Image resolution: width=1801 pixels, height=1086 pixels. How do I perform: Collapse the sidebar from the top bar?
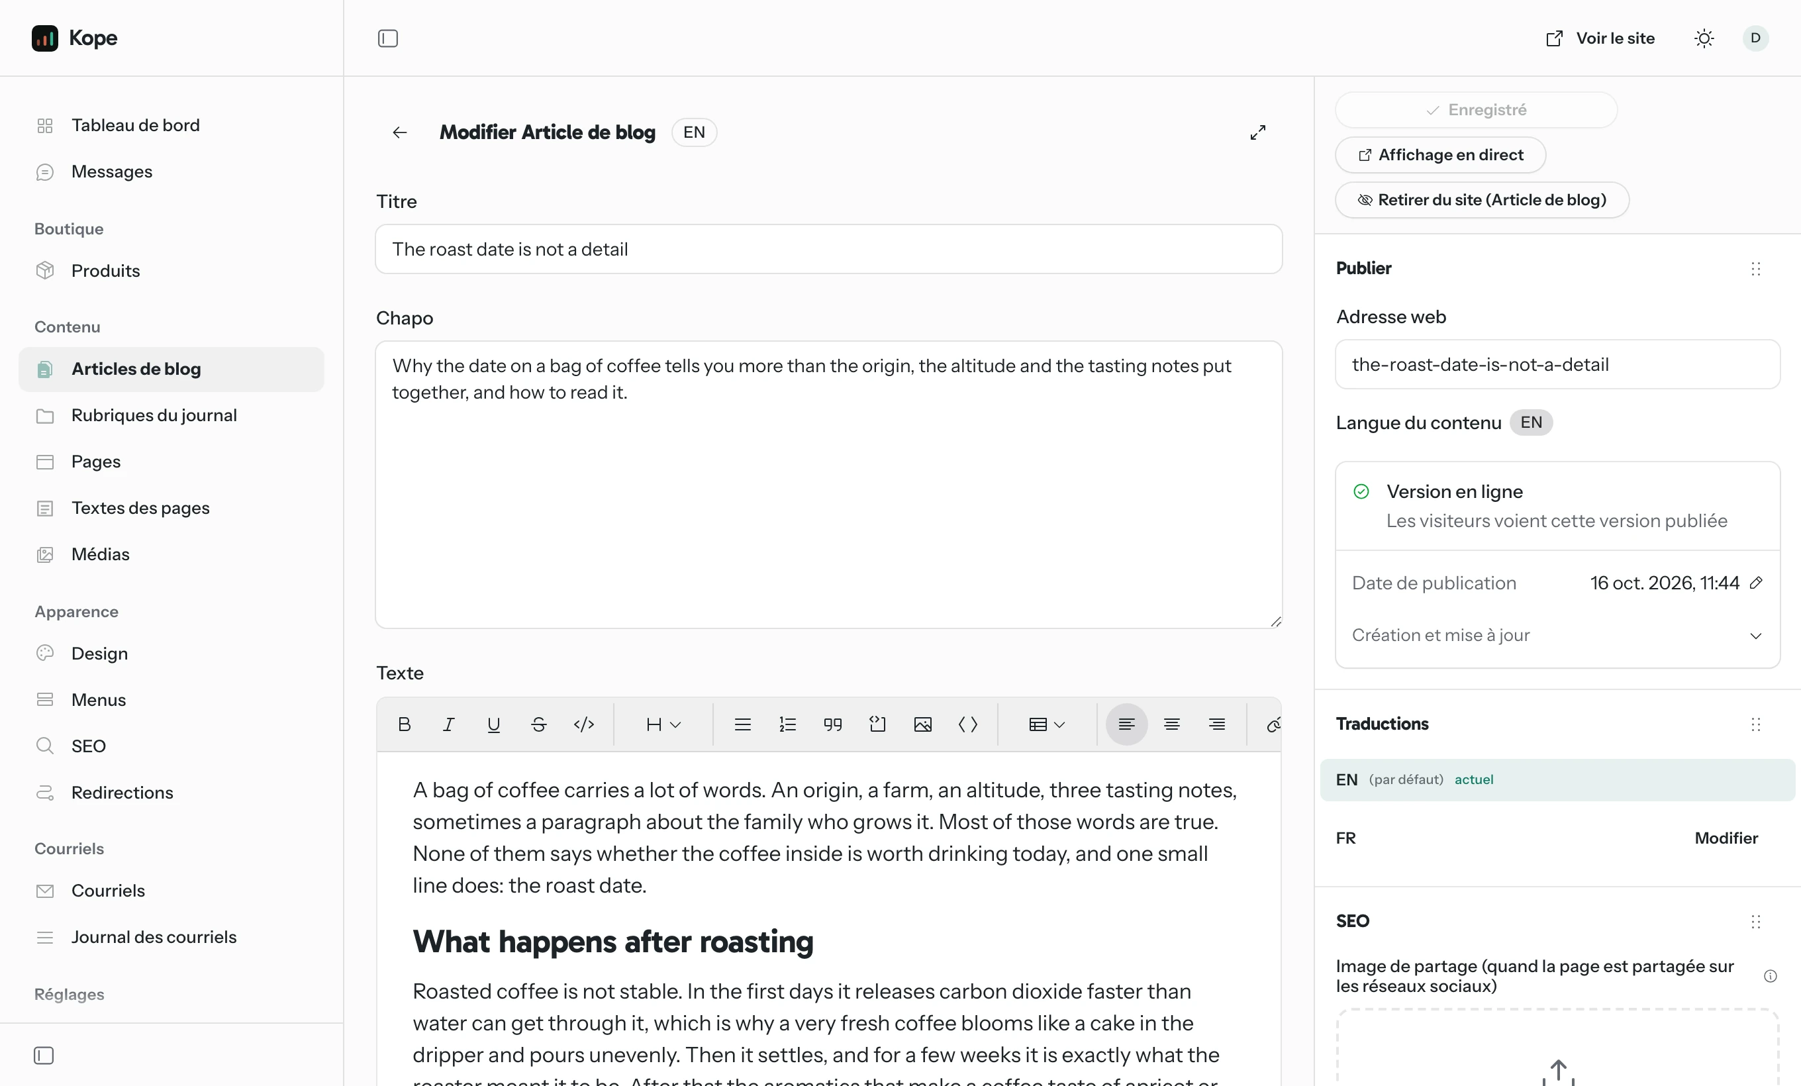click(388, 38)
